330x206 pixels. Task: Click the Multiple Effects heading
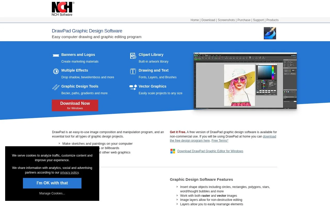point(75,70)
